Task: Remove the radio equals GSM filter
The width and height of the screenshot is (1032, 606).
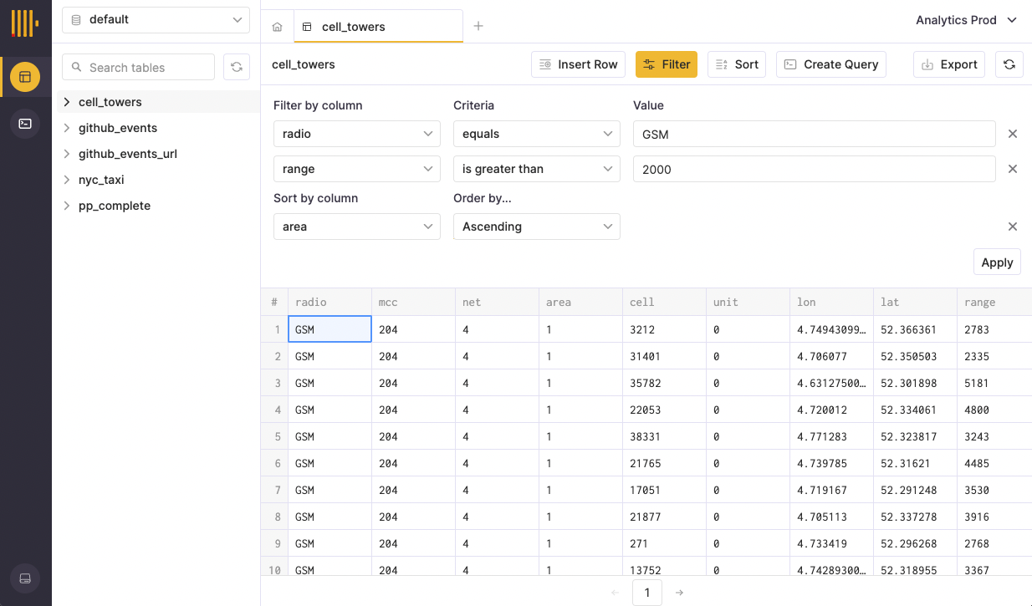Action: click(1013, 134)
